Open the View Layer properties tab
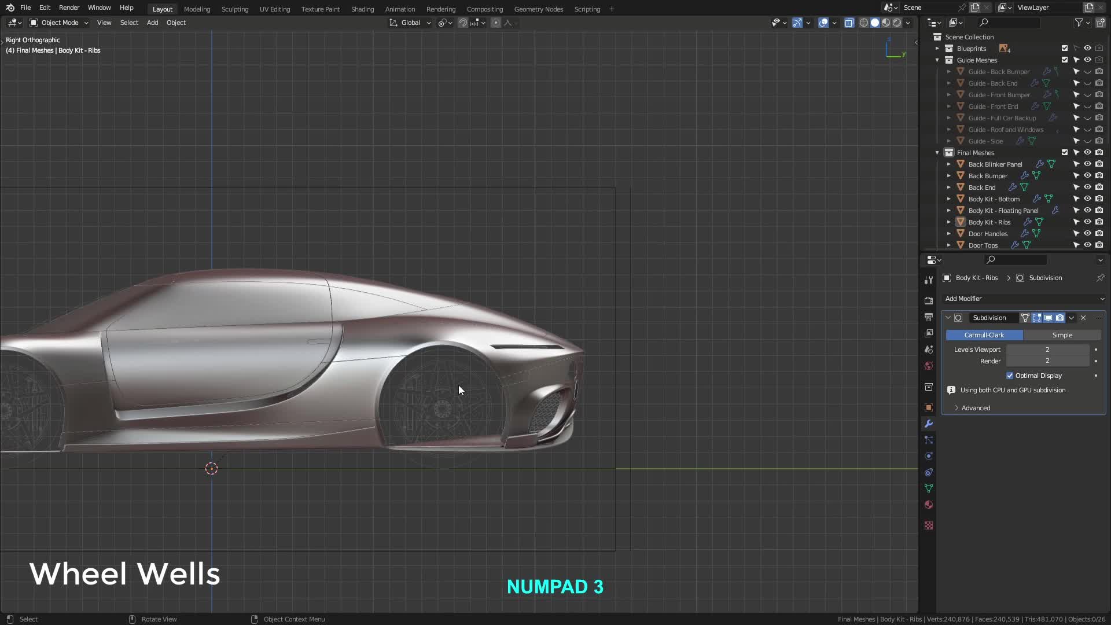This screenshot has width=1111, height=625. [929, 333]
